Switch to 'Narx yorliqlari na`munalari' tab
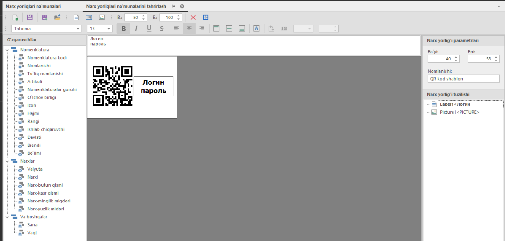 coord(33,6)
